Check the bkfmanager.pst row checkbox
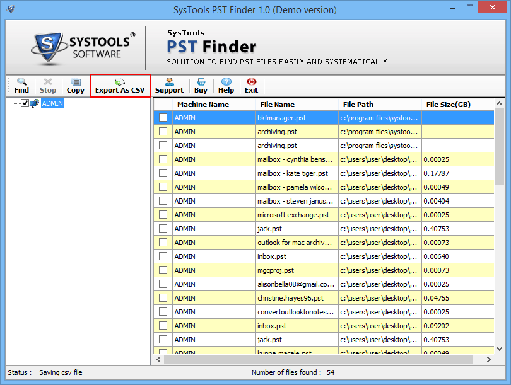The height and width of the screenshot is (385, 511). (163, 117)
